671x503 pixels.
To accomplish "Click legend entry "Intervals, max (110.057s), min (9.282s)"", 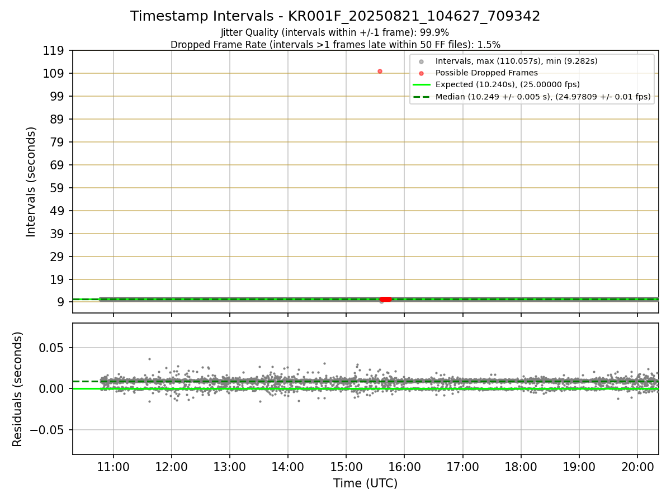I will click(x=517, y=61).
